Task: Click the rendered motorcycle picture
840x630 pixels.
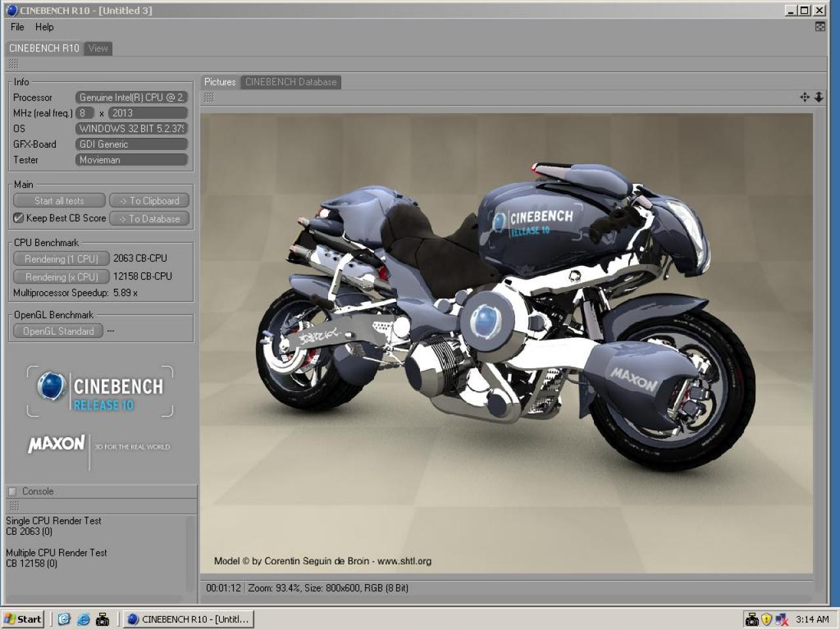Action: click(x=506, y=343)
